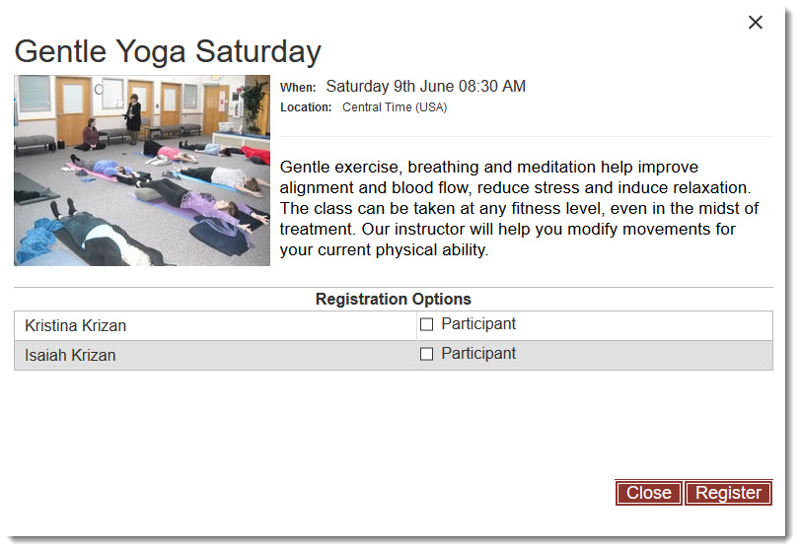The width and height of the screenshot is (800, 551).
Task: Open the yoga class photo
Action: 142,171
